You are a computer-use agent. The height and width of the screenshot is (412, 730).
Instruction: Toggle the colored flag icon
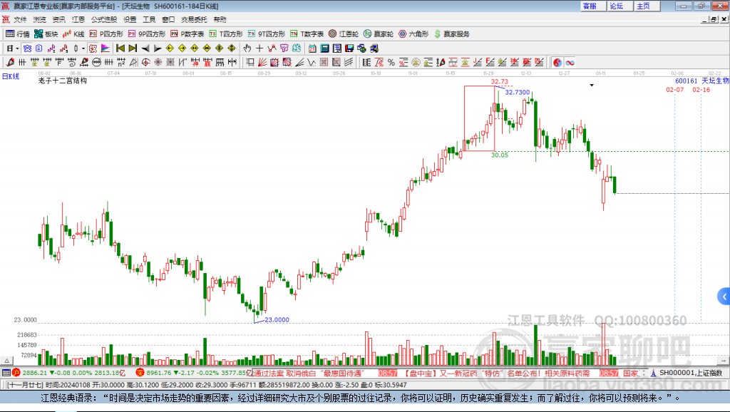tap(106, 48)
